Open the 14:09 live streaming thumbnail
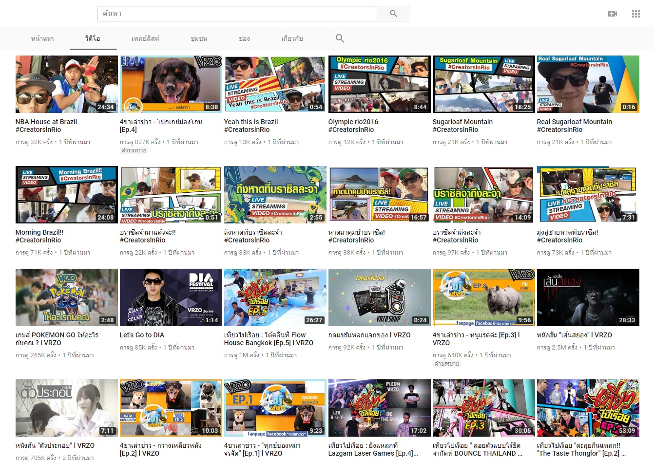Viewport: 654px width, 461px height. click(484, 195)
